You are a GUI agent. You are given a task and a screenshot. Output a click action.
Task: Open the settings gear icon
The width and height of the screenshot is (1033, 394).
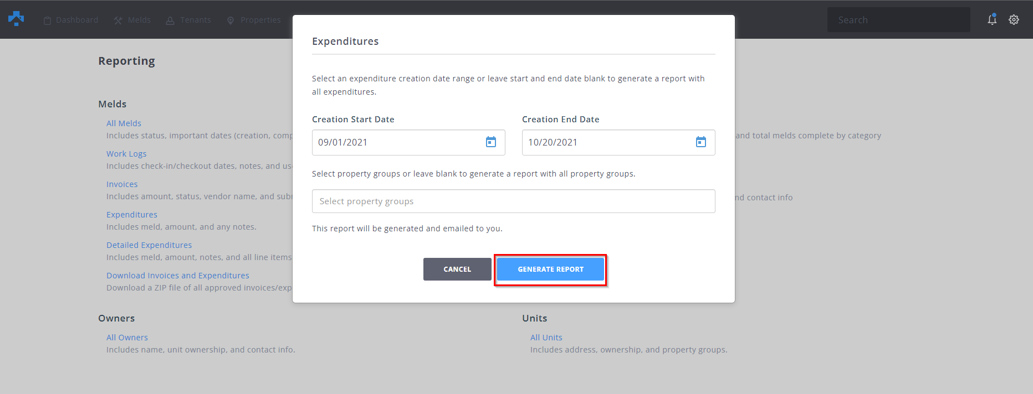pyautogui.click(x=1014, y=19)
